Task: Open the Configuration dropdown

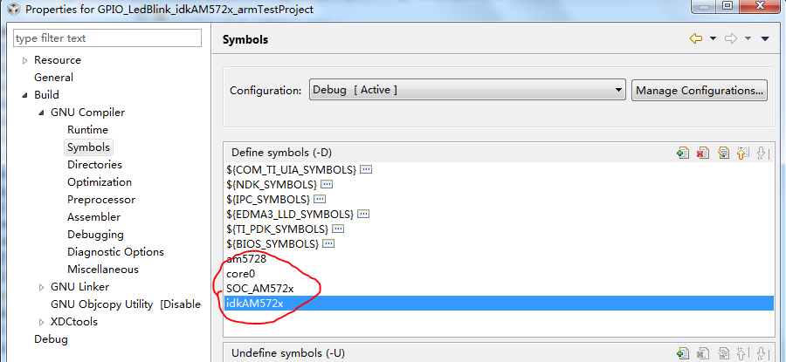Action: click(x=467, y=90)
